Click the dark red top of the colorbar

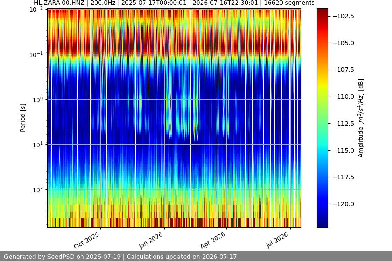tap(322, 13)
